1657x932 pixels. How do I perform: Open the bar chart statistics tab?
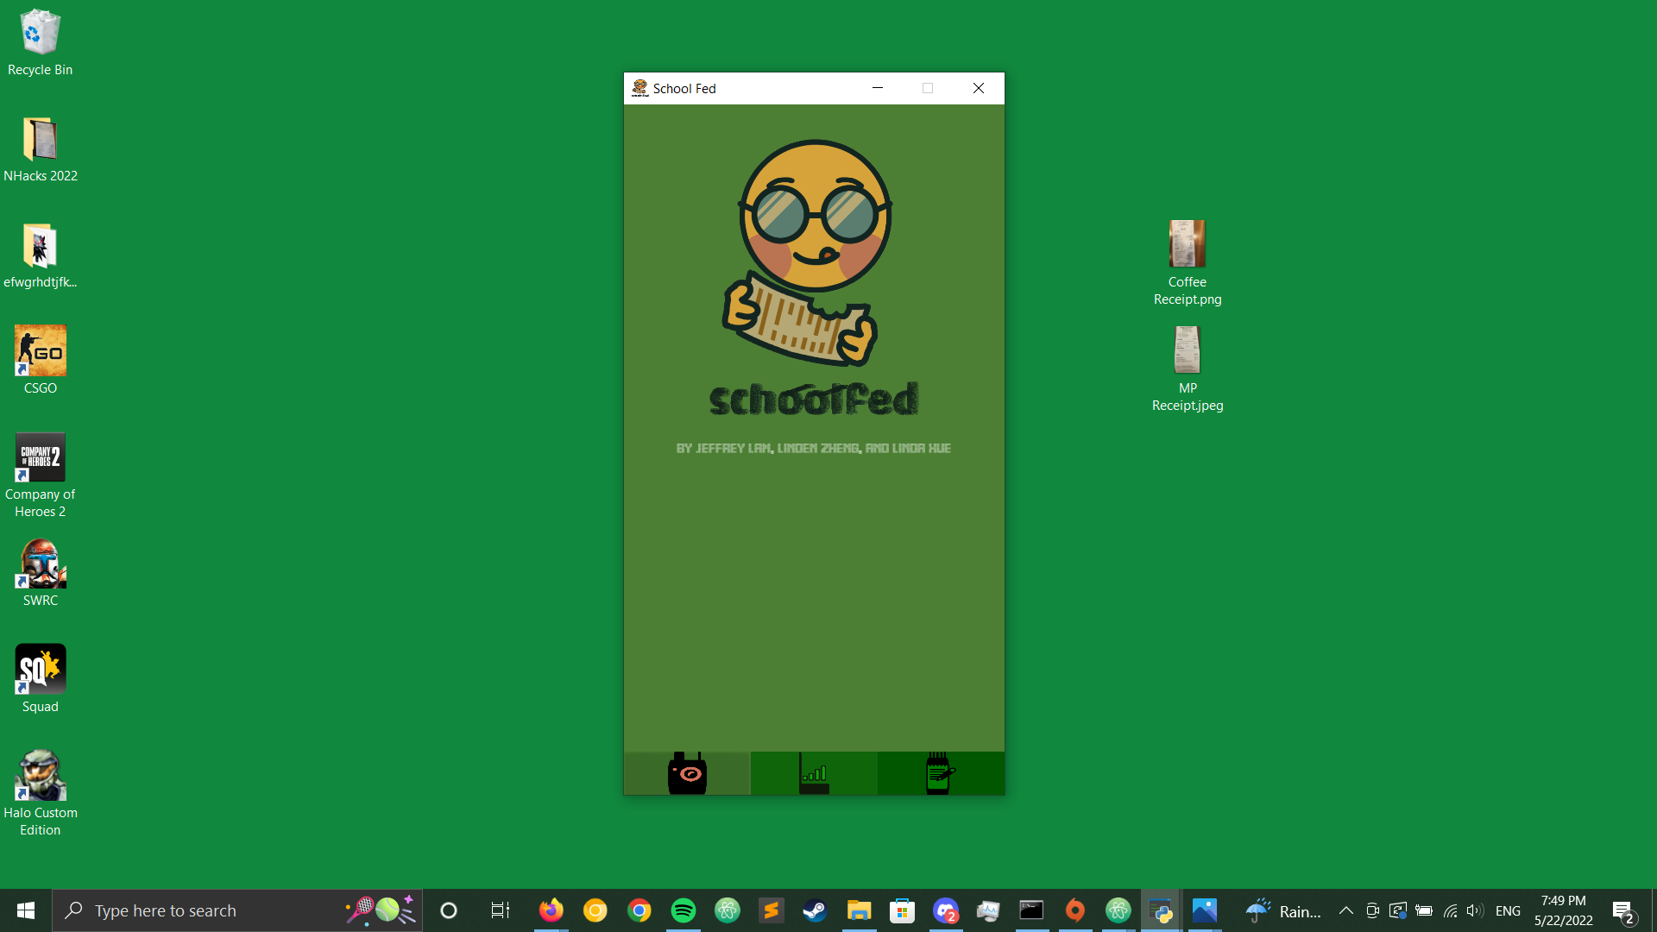click(814, 773)
